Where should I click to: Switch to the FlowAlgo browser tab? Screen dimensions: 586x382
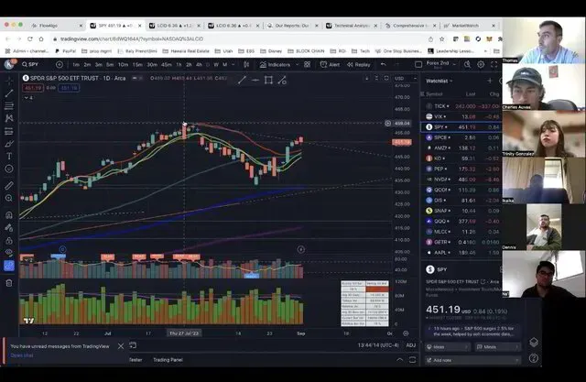click(56, 26)
